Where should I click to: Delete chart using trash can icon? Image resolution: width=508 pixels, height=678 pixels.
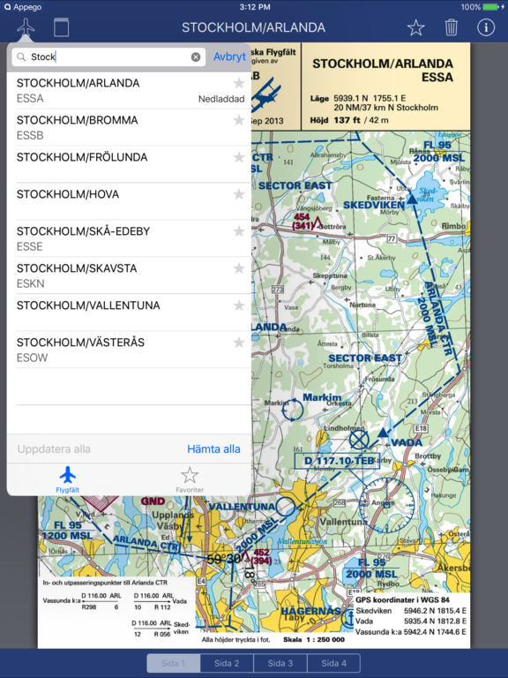(451, 27)
